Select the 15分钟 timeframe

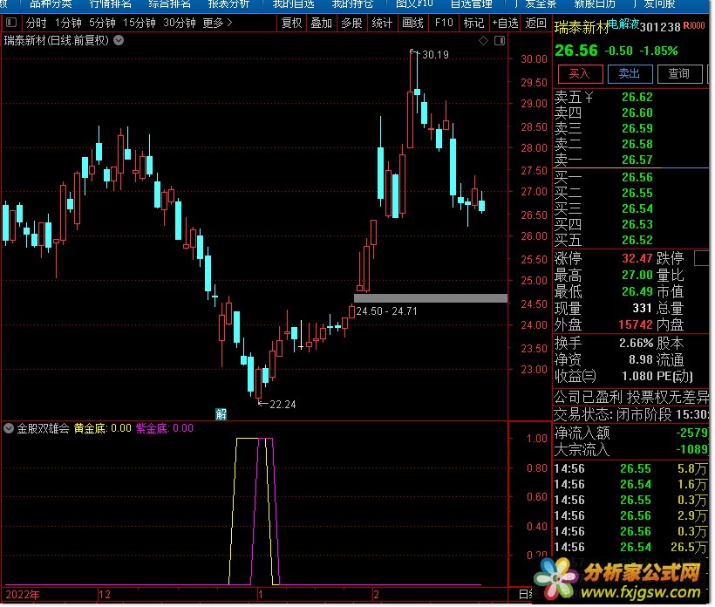coord(140,23)
